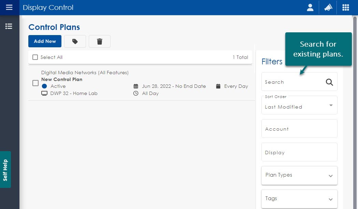
Task: Check the Select All checkbox
Action: 35,57
